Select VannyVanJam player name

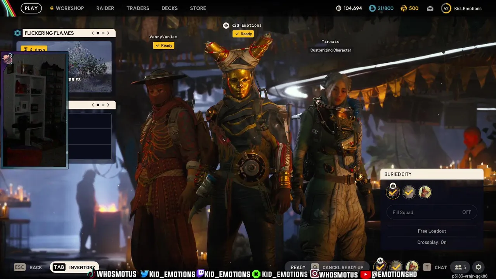[163, 37]
